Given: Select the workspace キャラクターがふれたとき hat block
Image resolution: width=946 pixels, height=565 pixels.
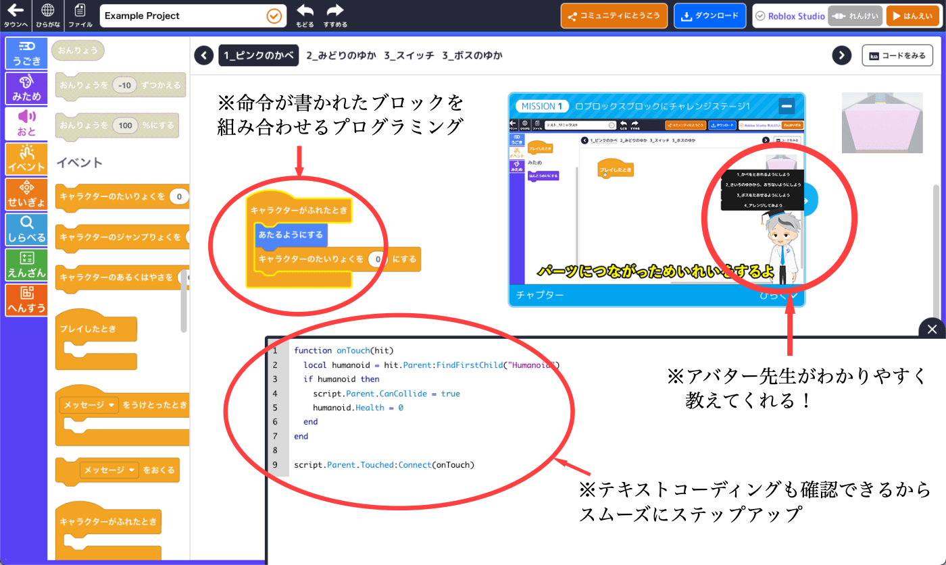Looking at the screenshot, I should (300, 211).
